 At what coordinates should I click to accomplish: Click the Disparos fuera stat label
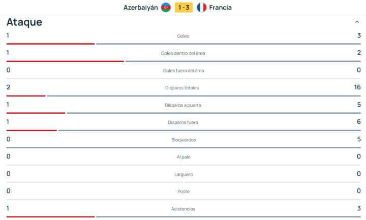click(183, 122)
